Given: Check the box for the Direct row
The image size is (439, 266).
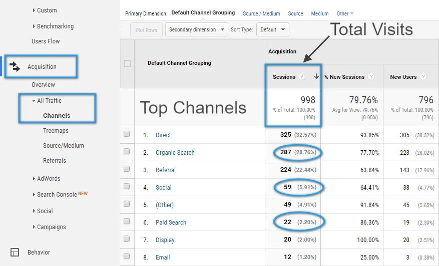Looking at the screenshot, I should [127, 134].
